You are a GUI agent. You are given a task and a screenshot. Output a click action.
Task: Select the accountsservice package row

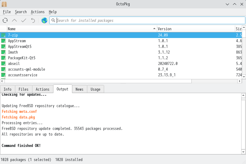[23, 75]
